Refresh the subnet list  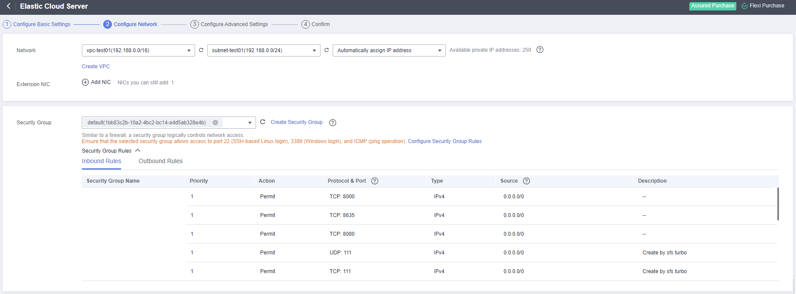(x=327, y=50)
